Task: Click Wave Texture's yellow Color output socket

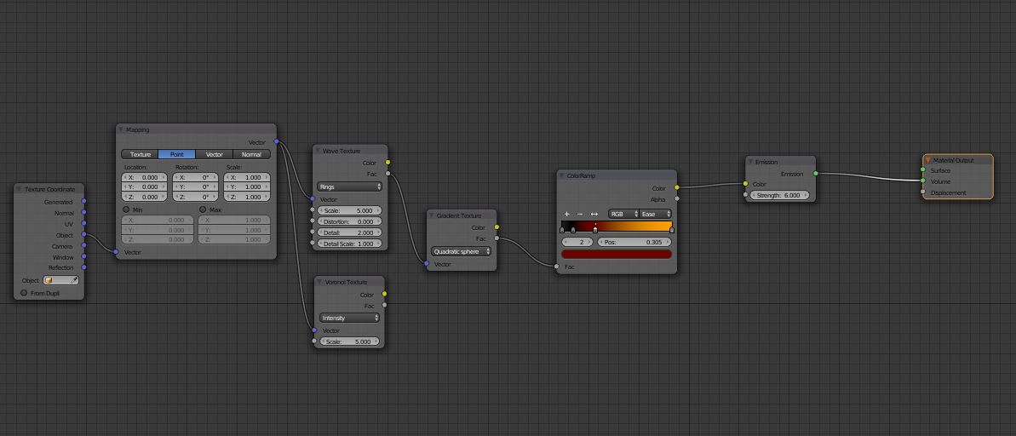Action: (x=387, y=163)
